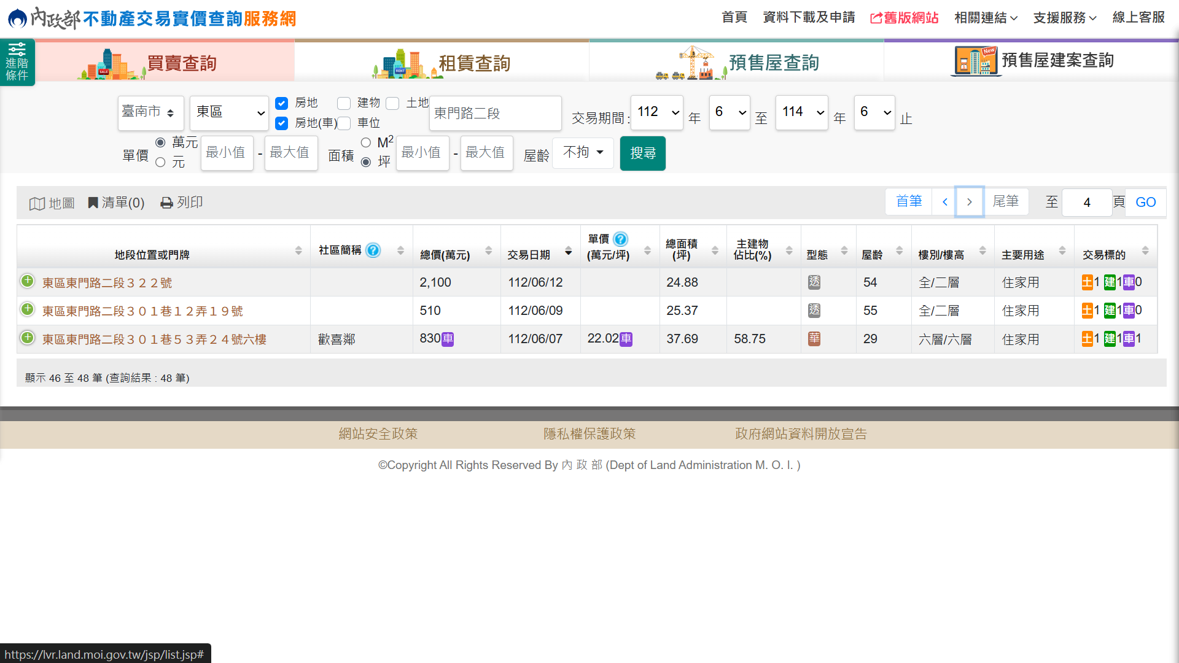Switch to 預售屋查詢 tab
Screen dimensions: 1179x663
pos(736,61)
